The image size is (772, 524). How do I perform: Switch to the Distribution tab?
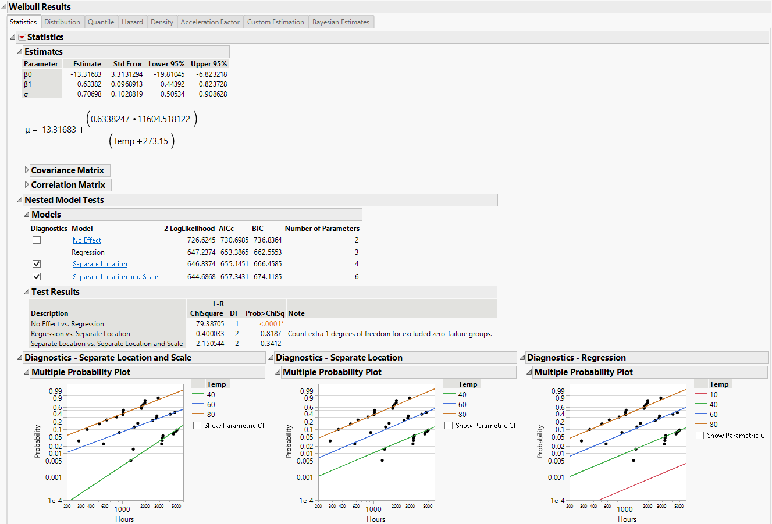pyautogui.click(x=62, y=22)
